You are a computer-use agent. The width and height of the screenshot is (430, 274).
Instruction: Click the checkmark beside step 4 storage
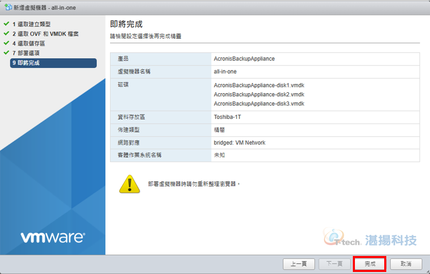coord(6,43)
